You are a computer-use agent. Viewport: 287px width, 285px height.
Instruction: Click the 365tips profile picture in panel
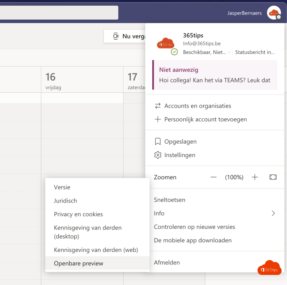pyautogui.click(x=166, y=44)
